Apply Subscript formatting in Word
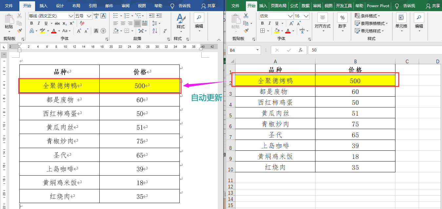 pos(65,23)
